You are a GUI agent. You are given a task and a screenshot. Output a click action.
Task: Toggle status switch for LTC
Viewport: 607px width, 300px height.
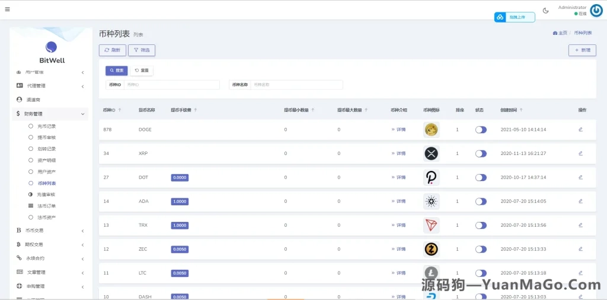[x=481, y=273]
